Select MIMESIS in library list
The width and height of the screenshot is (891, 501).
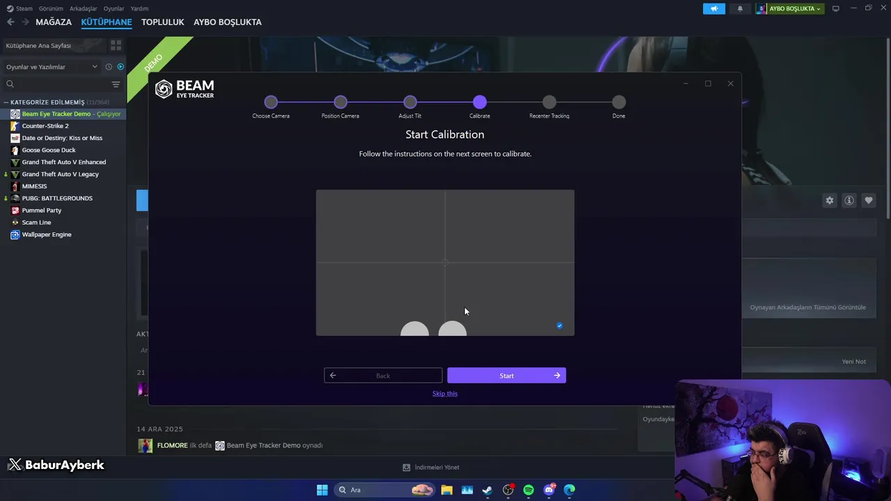pyautogui.click(x=34, y=186)
